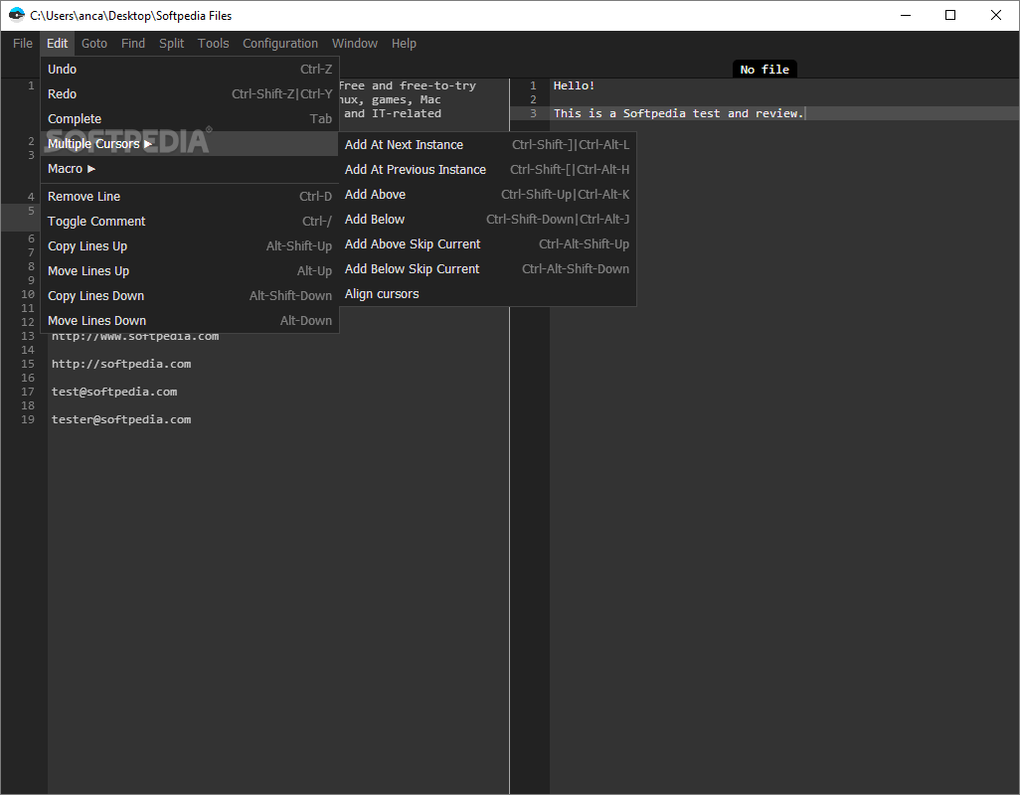Image resolution: width=1020 pixels, height=795 pixels.
Task: Choose Redo from the Edit menu
Action: pyautogui.click(x=190, y=94)
